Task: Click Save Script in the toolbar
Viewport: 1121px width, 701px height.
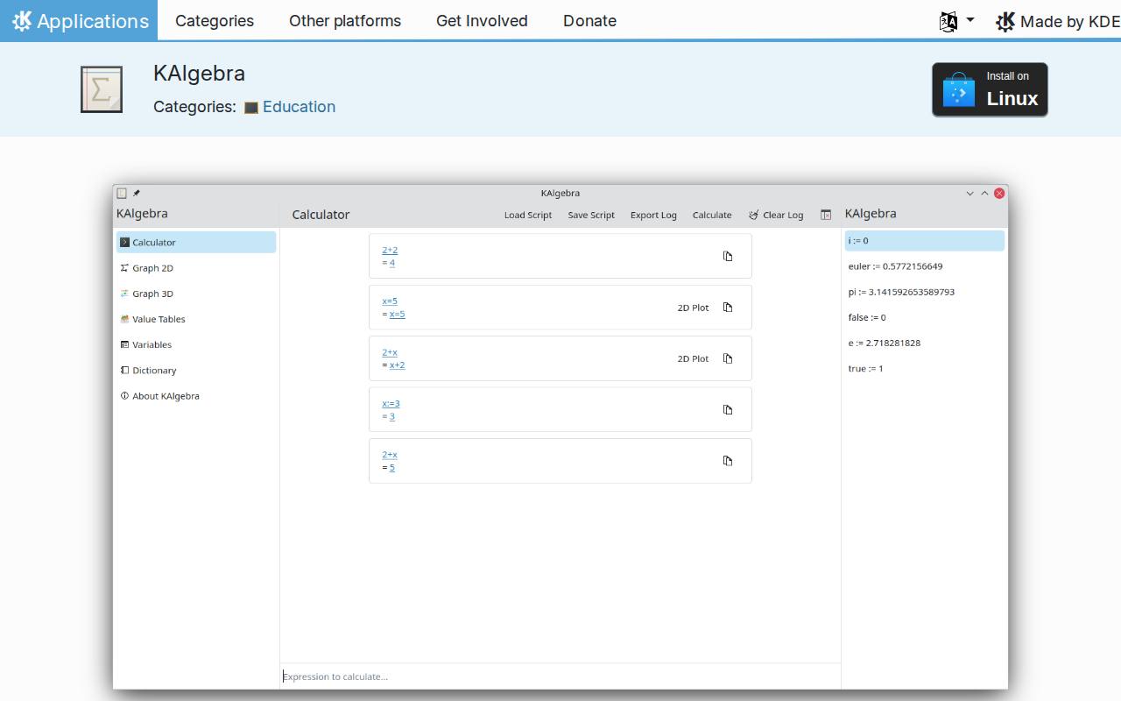Action: (x=591, y=215)
